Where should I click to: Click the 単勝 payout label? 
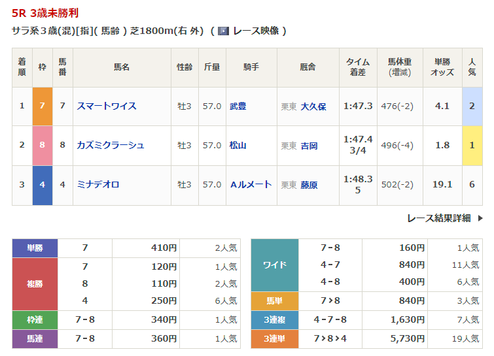click(x=35, y=248)
